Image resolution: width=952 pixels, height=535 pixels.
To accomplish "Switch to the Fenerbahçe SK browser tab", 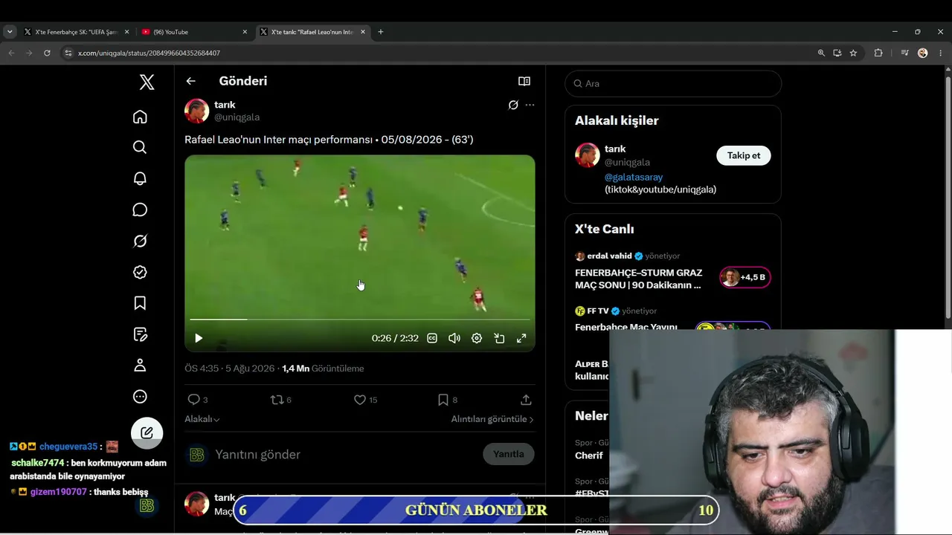I will [x=77, y=32].
